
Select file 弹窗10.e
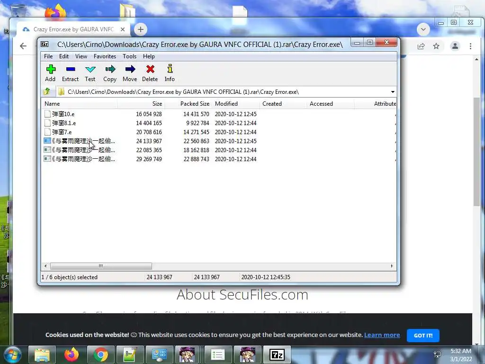click(x=63, y=114)
